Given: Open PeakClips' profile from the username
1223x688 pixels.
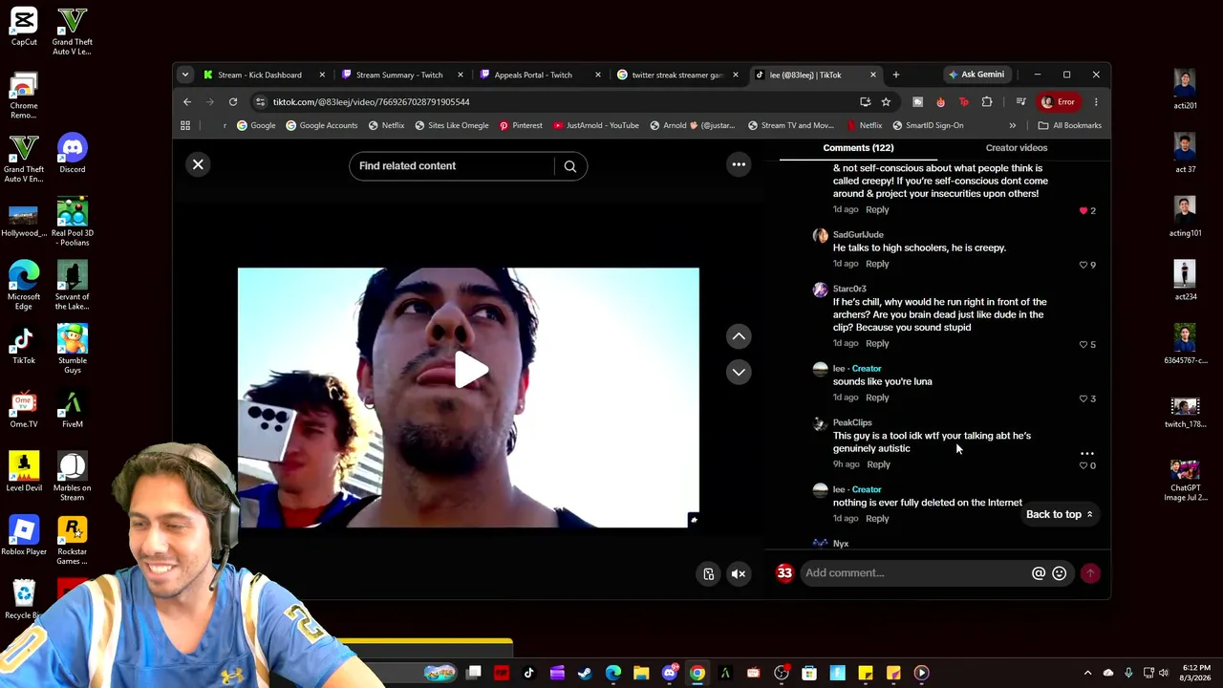Looking at the screenshot, I should tap(852, 422).
